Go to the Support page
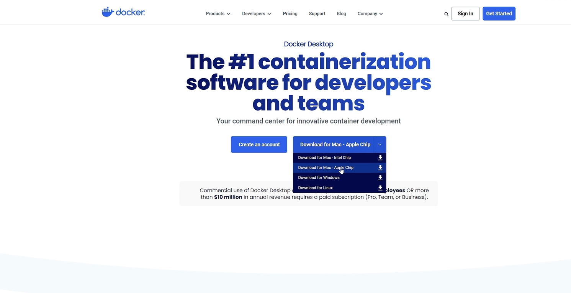 (x=317, y=14)
